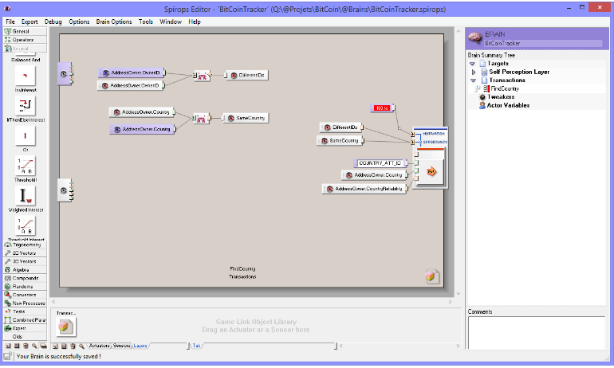Select the orange arrow action node
614x368 pixels.
tap(431, 171)
